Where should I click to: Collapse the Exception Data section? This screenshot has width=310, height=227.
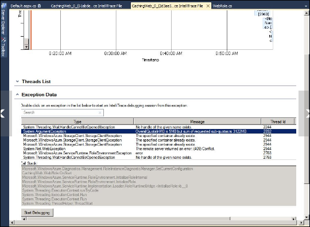tap(17, 95)
